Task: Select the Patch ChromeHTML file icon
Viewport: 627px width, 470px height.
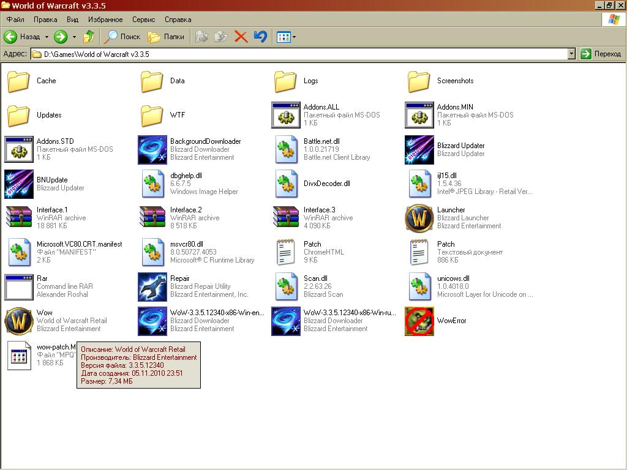Action: pyautogui.click(x=286, y=252)
